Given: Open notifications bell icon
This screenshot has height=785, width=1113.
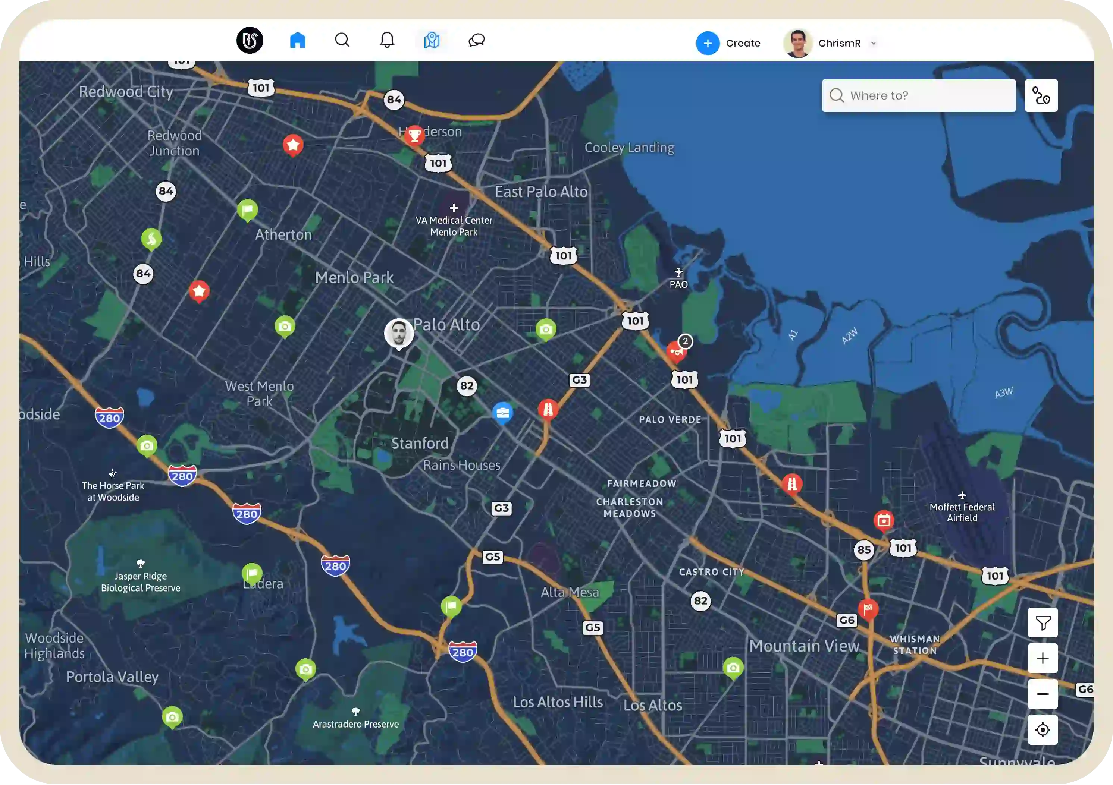Looking at the screenshot, I should (x=387, y=40).
